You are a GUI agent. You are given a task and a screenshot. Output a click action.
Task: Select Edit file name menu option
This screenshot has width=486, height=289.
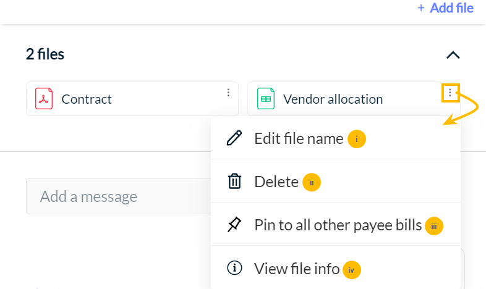336,138
